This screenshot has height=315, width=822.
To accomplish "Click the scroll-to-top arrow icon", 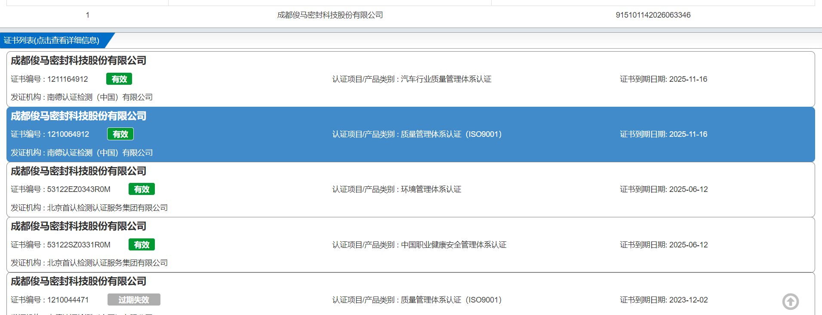I will pyautogui.click(x=790, y=302).
